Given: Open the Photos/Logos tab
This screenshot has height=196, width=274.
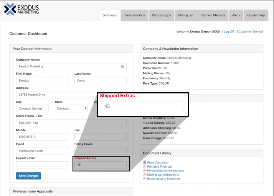Looking at the screenshot, I should click(162, 15).
